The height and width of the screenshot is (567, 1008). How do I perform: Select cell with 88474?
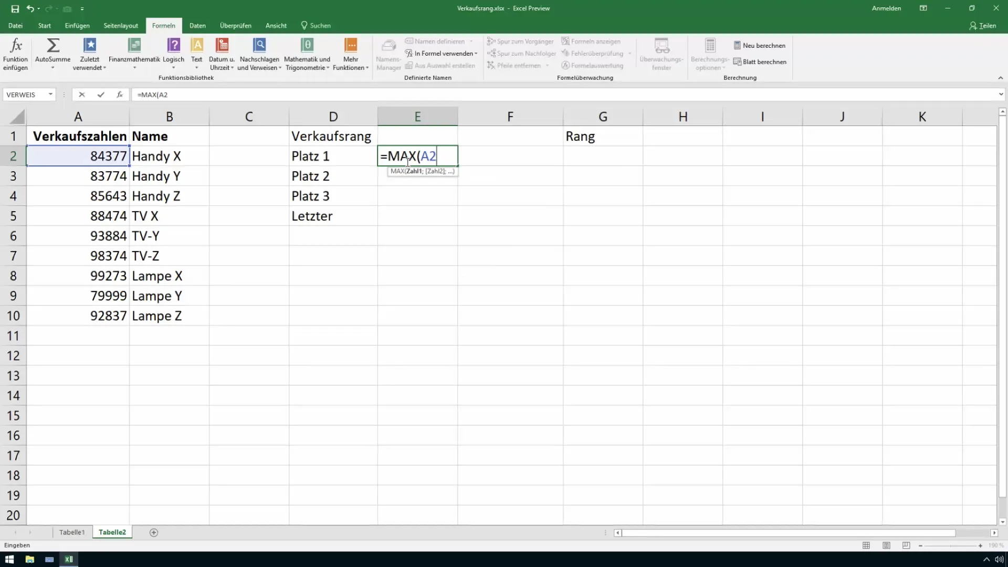tap(78, 216)
